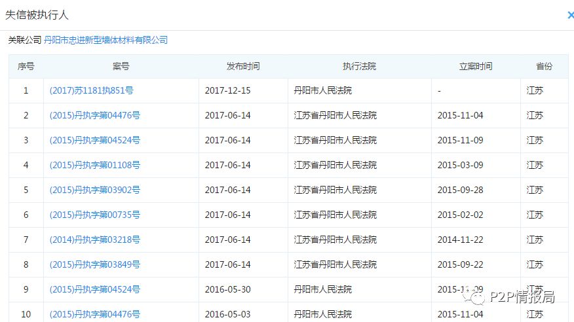This screenshot has width=574, height=322.
Task: Click serial number 1 cell
Action: 26,90
